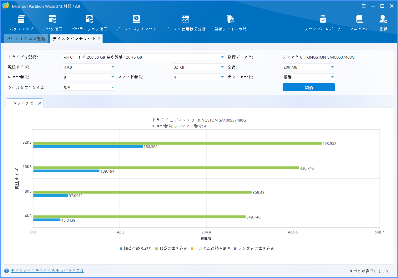The image size is (398, 278).
Task: Expand the ドライブを選択 drive dropdown
Action: pyautogui.click(x=144, y=57)
